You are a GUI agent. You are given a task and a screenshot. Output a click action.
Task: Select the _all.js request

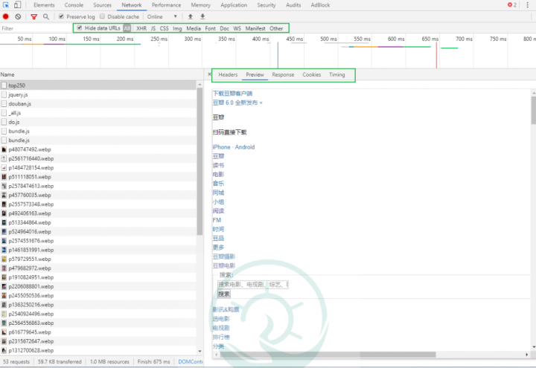pos(98,113)
